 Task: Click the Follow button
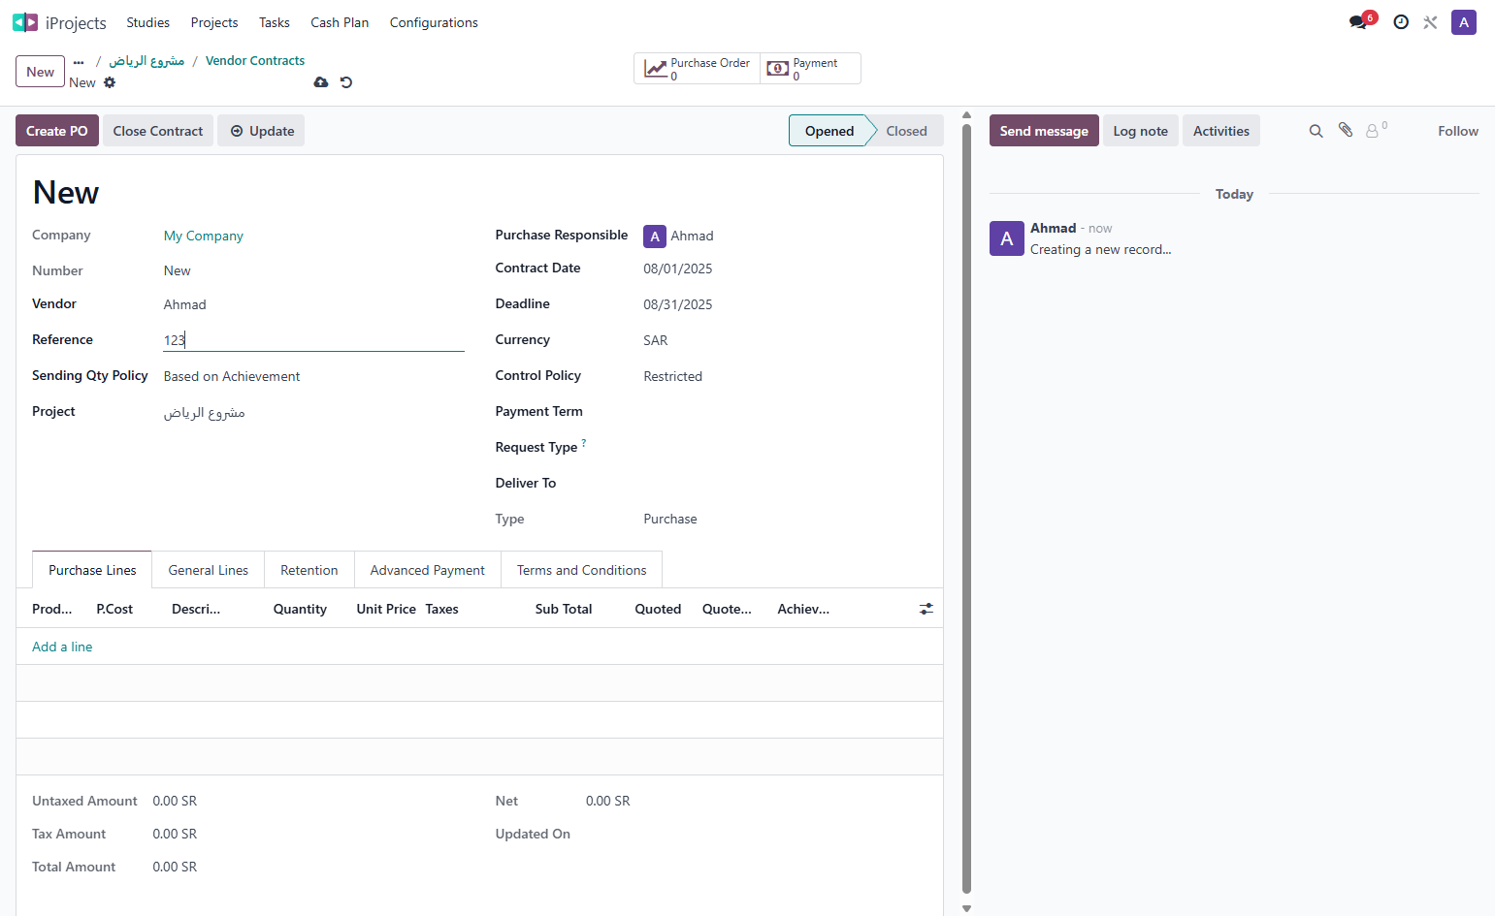click(x=1458, y=131)
